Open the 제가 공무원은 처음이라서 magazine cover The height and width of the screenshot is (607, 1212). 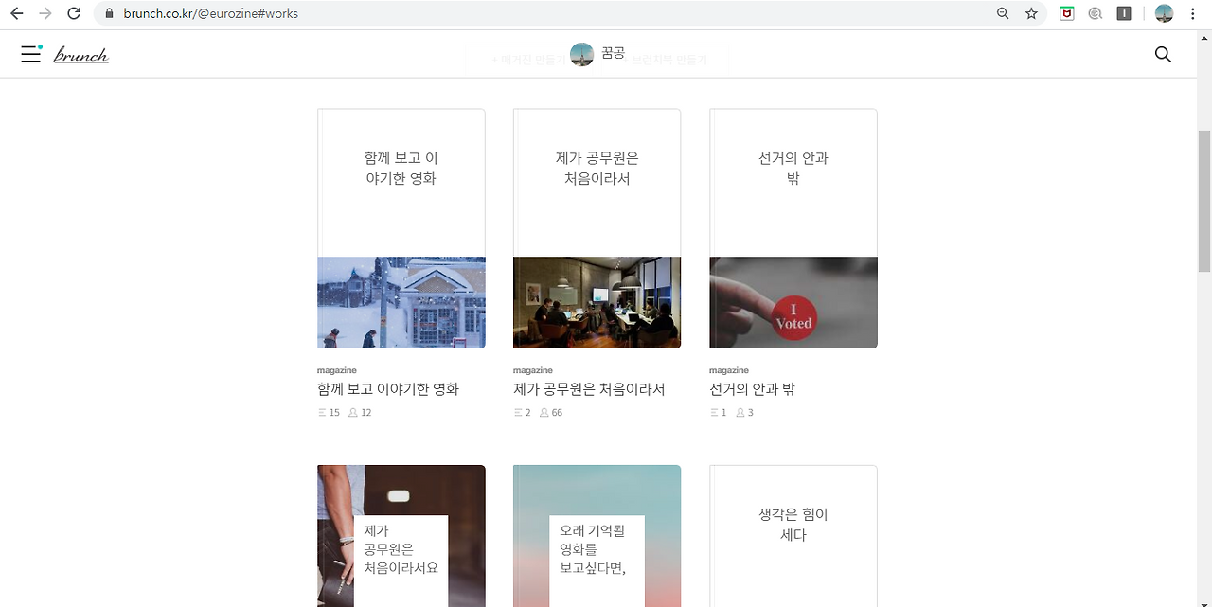tap(597, 228)
